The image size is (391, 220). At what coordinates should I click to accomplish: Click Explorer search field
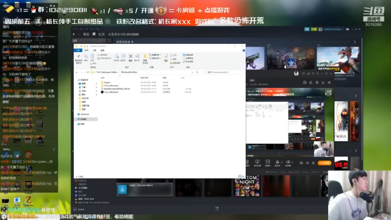222,72
